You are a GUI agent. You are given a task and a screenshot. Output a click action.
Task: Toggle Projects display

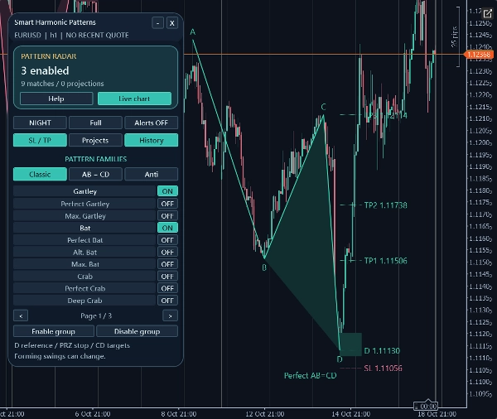[95, 140]
